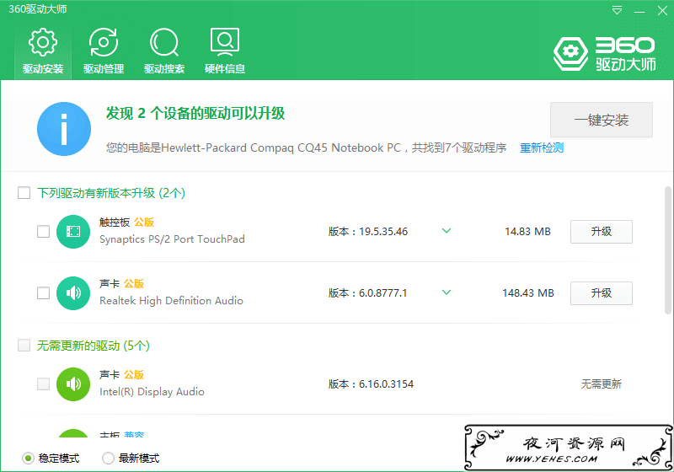Viewport: 674px width, 472px height.
Task: Upgrade the Realtek High Definition Audio driver
Action: (x=602, y=293)
